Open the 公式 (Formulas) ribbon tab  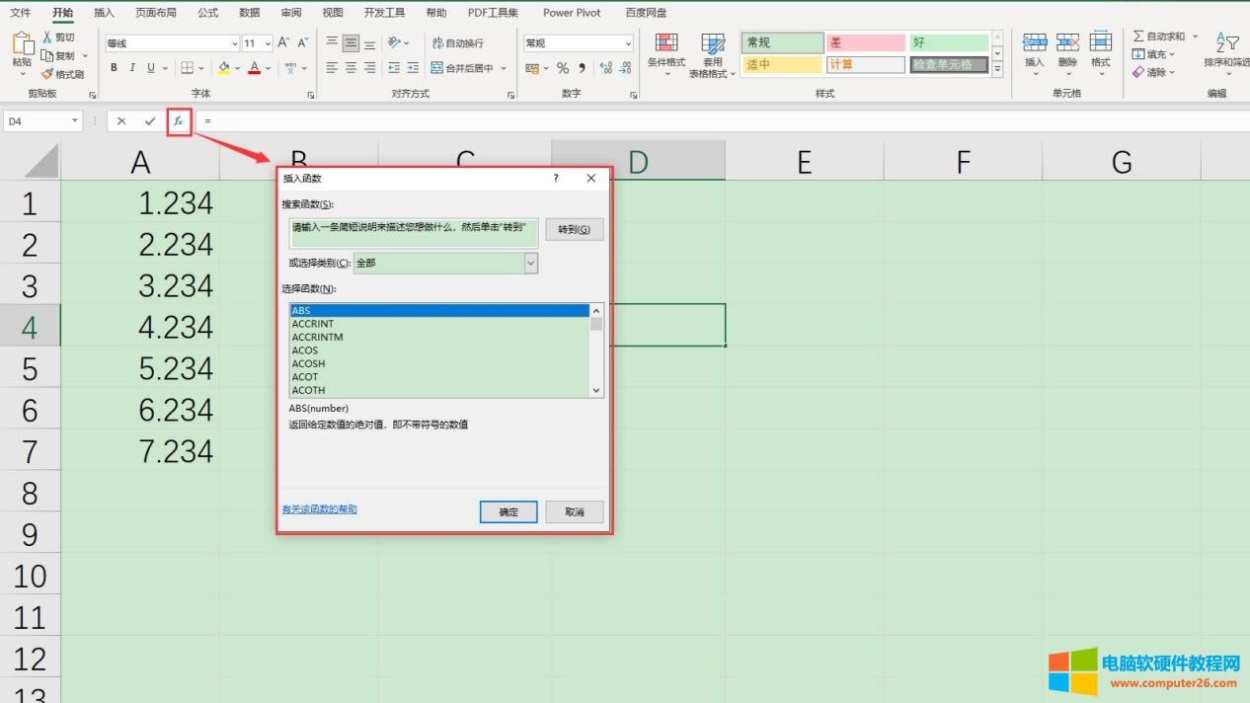[x=207, y=13]
